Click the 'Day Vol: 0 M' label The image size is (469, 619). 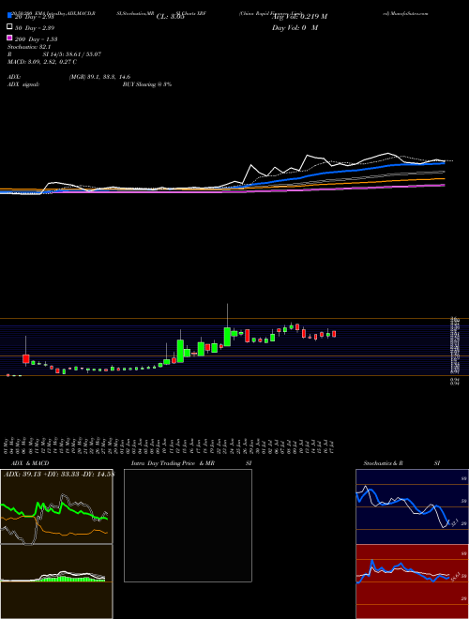pos(295,27)
